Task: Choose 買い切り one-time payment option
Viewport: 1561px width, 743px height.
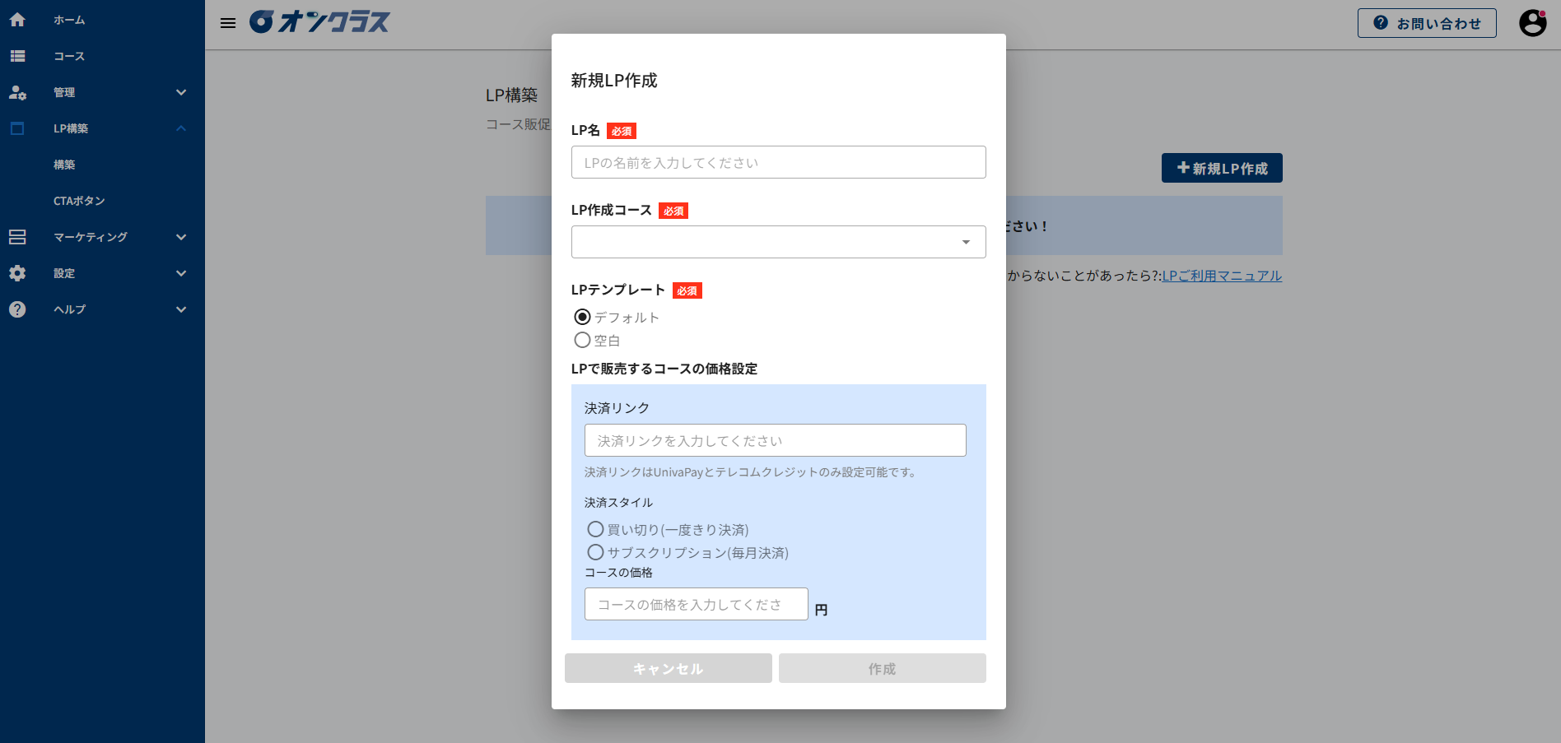Action: 595,529
